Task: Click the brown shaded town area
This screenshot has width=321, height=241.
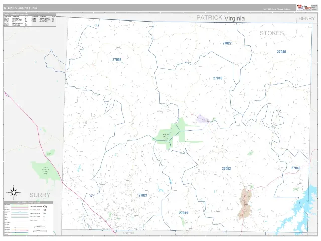Action: 245,203
